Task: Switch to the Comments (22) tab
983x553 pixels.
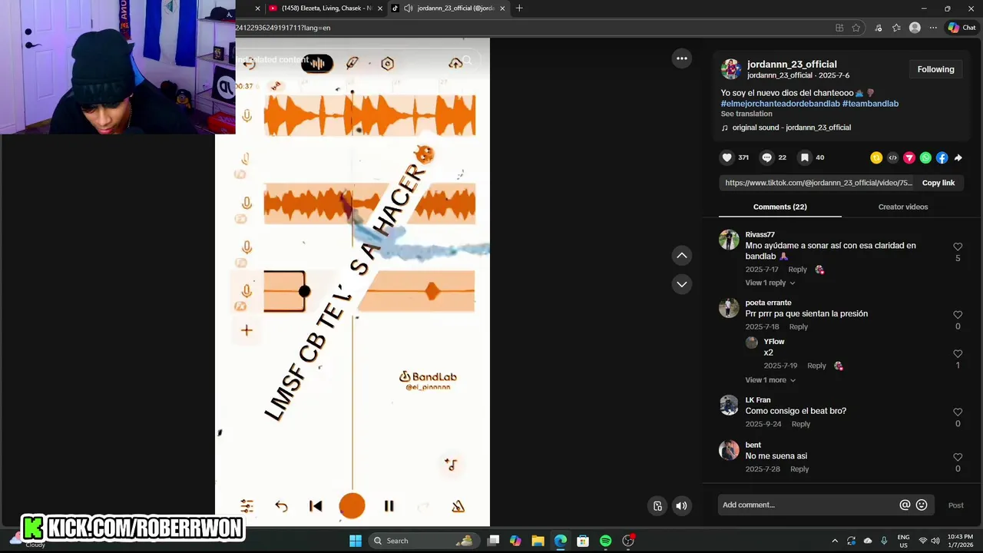Action: coord(779,207)
